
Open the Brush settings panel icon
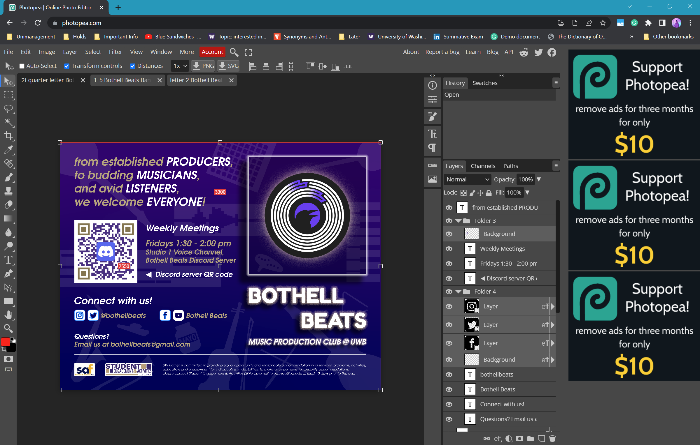(432, 116)
